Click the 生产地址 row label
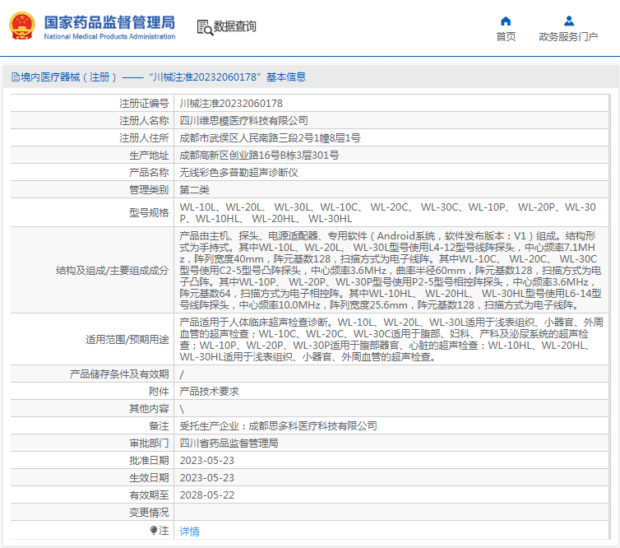The width and height of the screenshot is (620, 548). pos(149,155)
